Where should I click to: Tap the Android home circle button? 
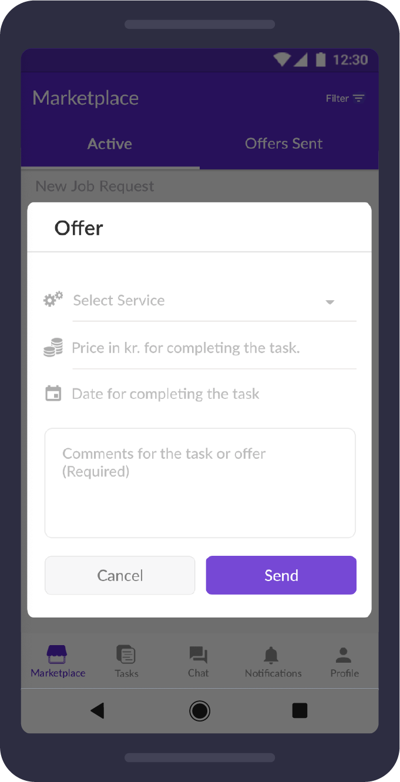200,711
